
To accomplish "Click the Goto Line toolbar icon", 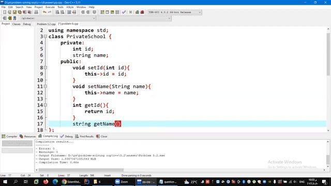I will click(74, 12).
